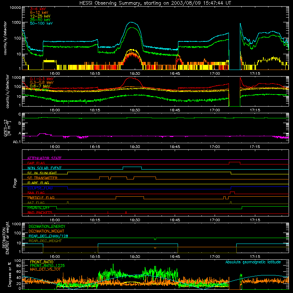Click the AAZ_FLAG label
The image size is (293, 293).
[x=36, y=203]
